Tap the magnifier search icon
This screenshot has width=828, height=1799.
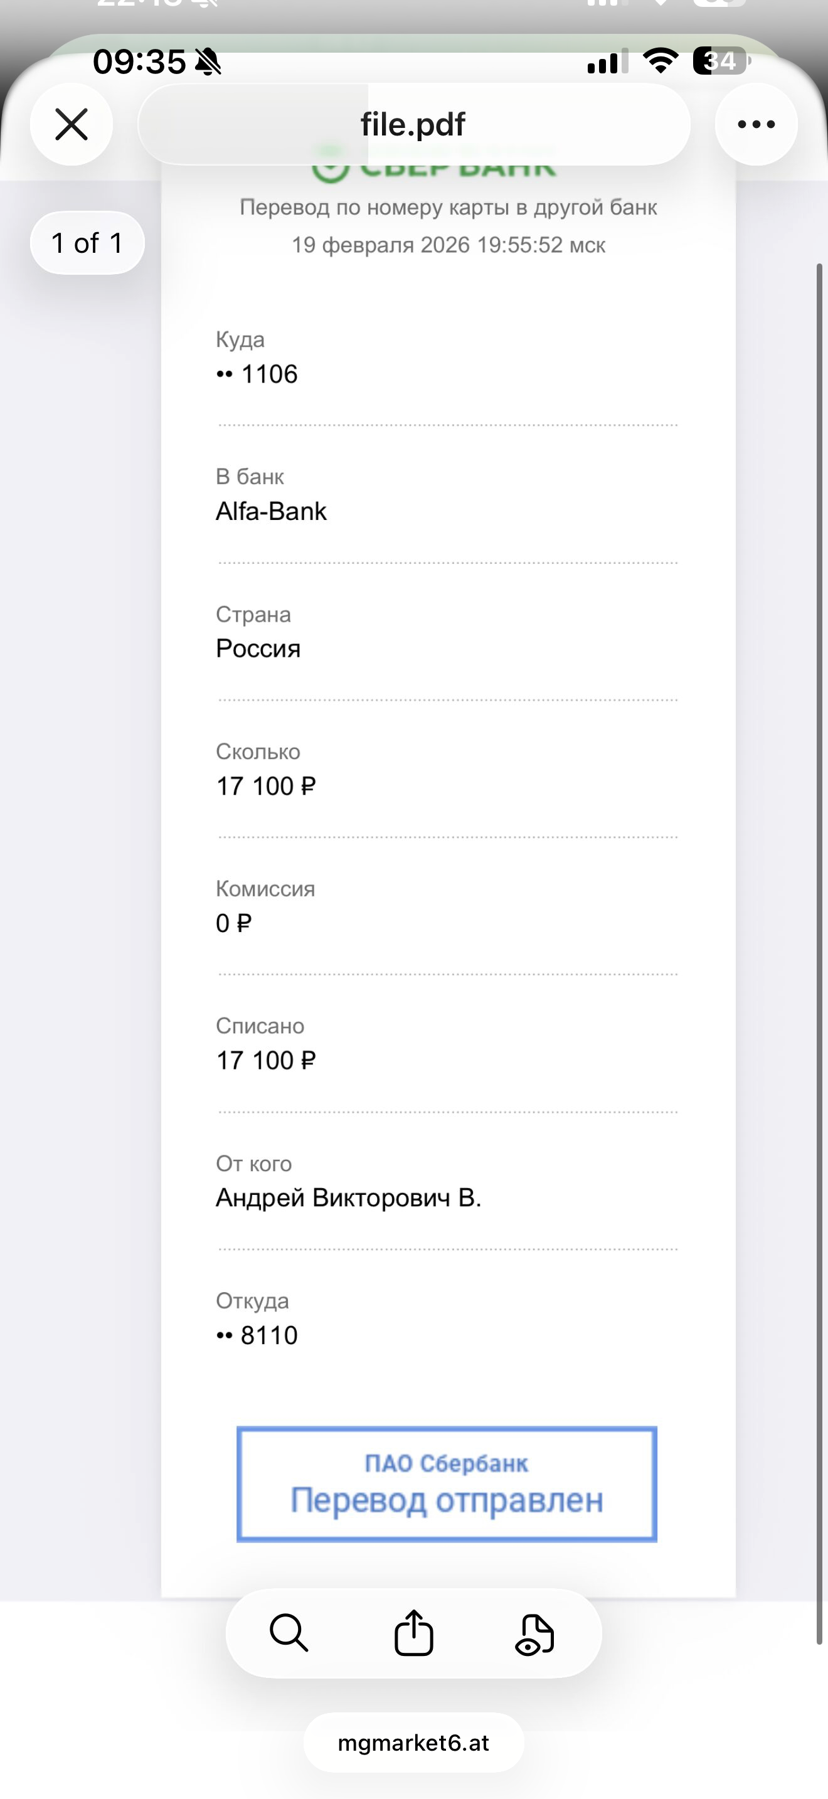pyautogui.click(x=289, y=1633)
